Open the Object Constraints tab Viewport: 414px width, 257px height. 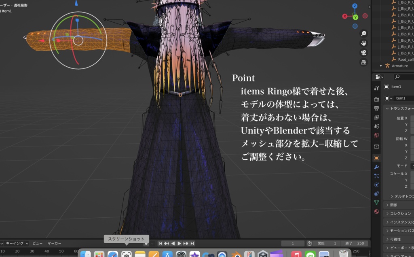pyautogui.click(x=376, y=193)
